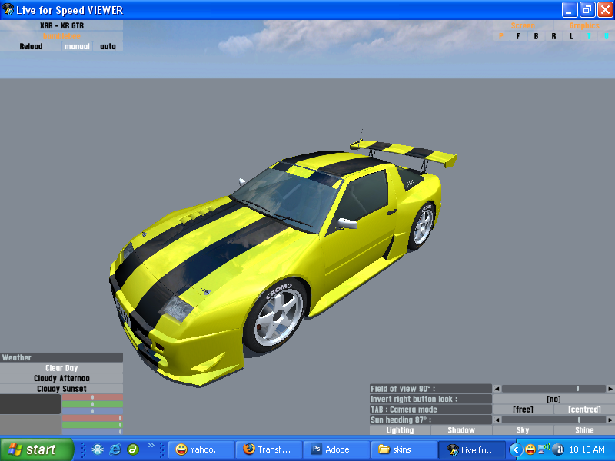Click the Live for Speed taskbar button

coord(472,449)
